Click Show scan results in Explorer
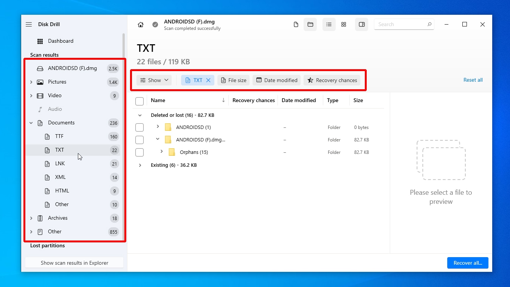 pos(74,263)
